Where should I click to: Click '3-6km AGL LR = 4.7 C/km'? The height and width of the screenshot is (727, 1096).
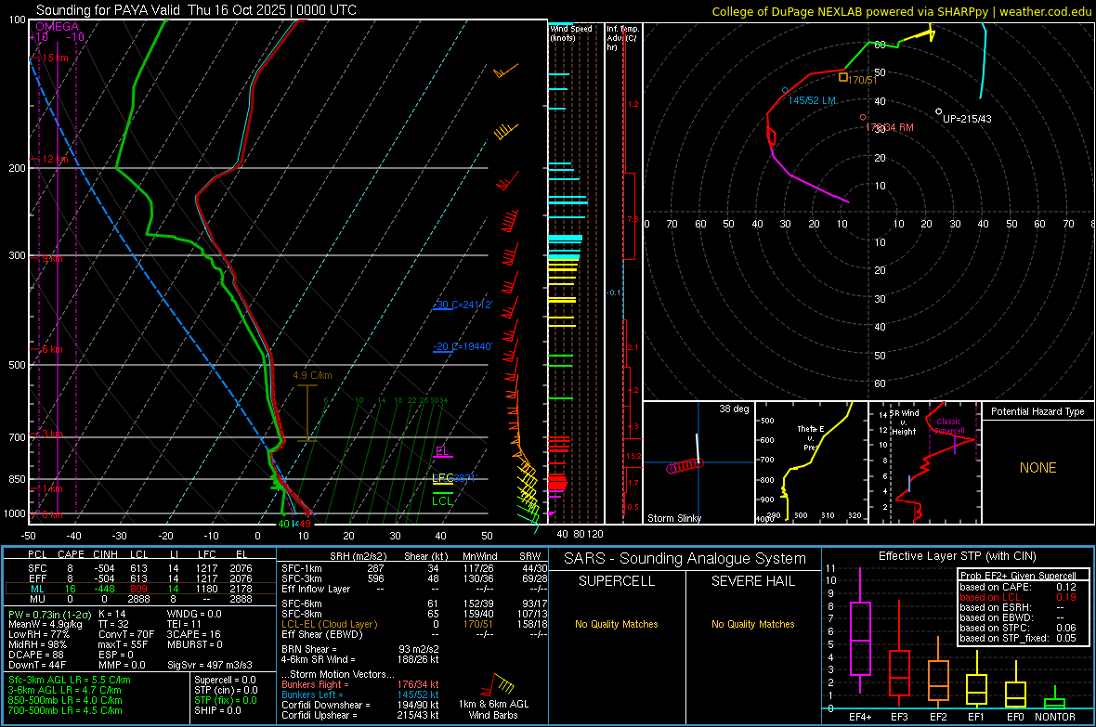(x=65, y=690)
